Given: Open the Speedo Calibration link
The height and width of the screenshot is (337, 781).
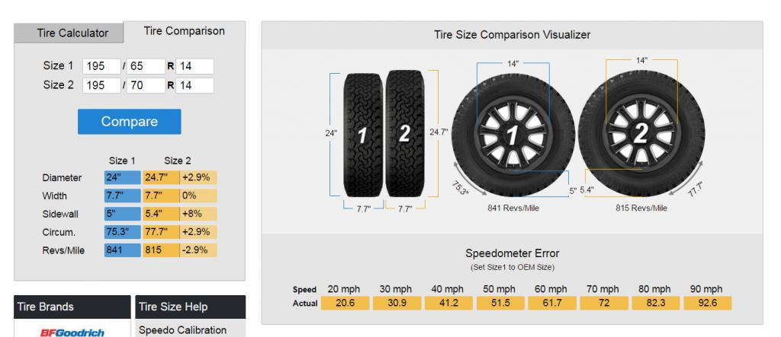Looking at the screenshot, I should click(182, 330).
